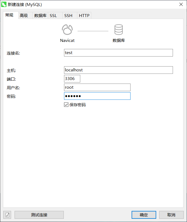The height and width of the screenshot is (222, 187).
Task: Select the 用户名 field with root
Action: [x=97, y=87]
